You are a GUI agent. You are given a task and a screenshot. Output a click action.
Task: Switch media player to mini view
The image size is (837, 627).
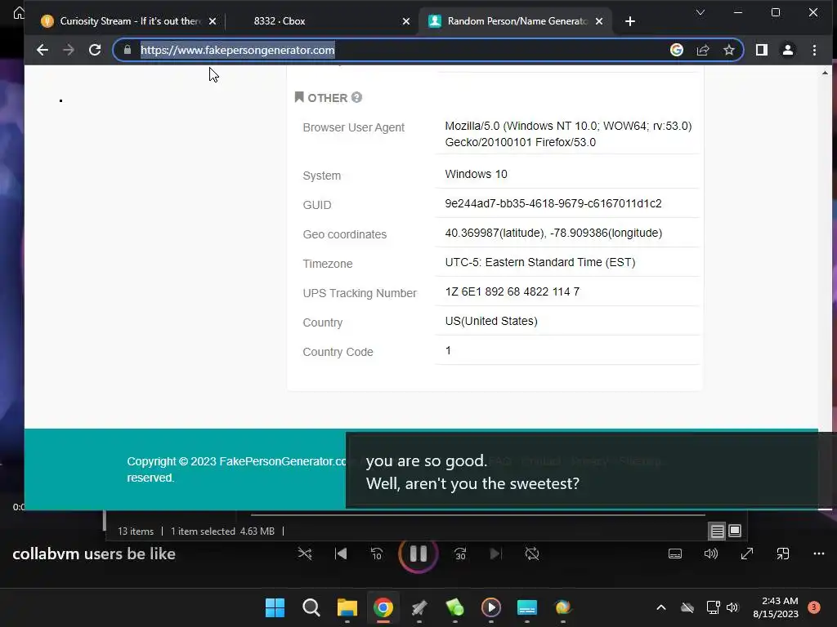(x=783, y=554)
